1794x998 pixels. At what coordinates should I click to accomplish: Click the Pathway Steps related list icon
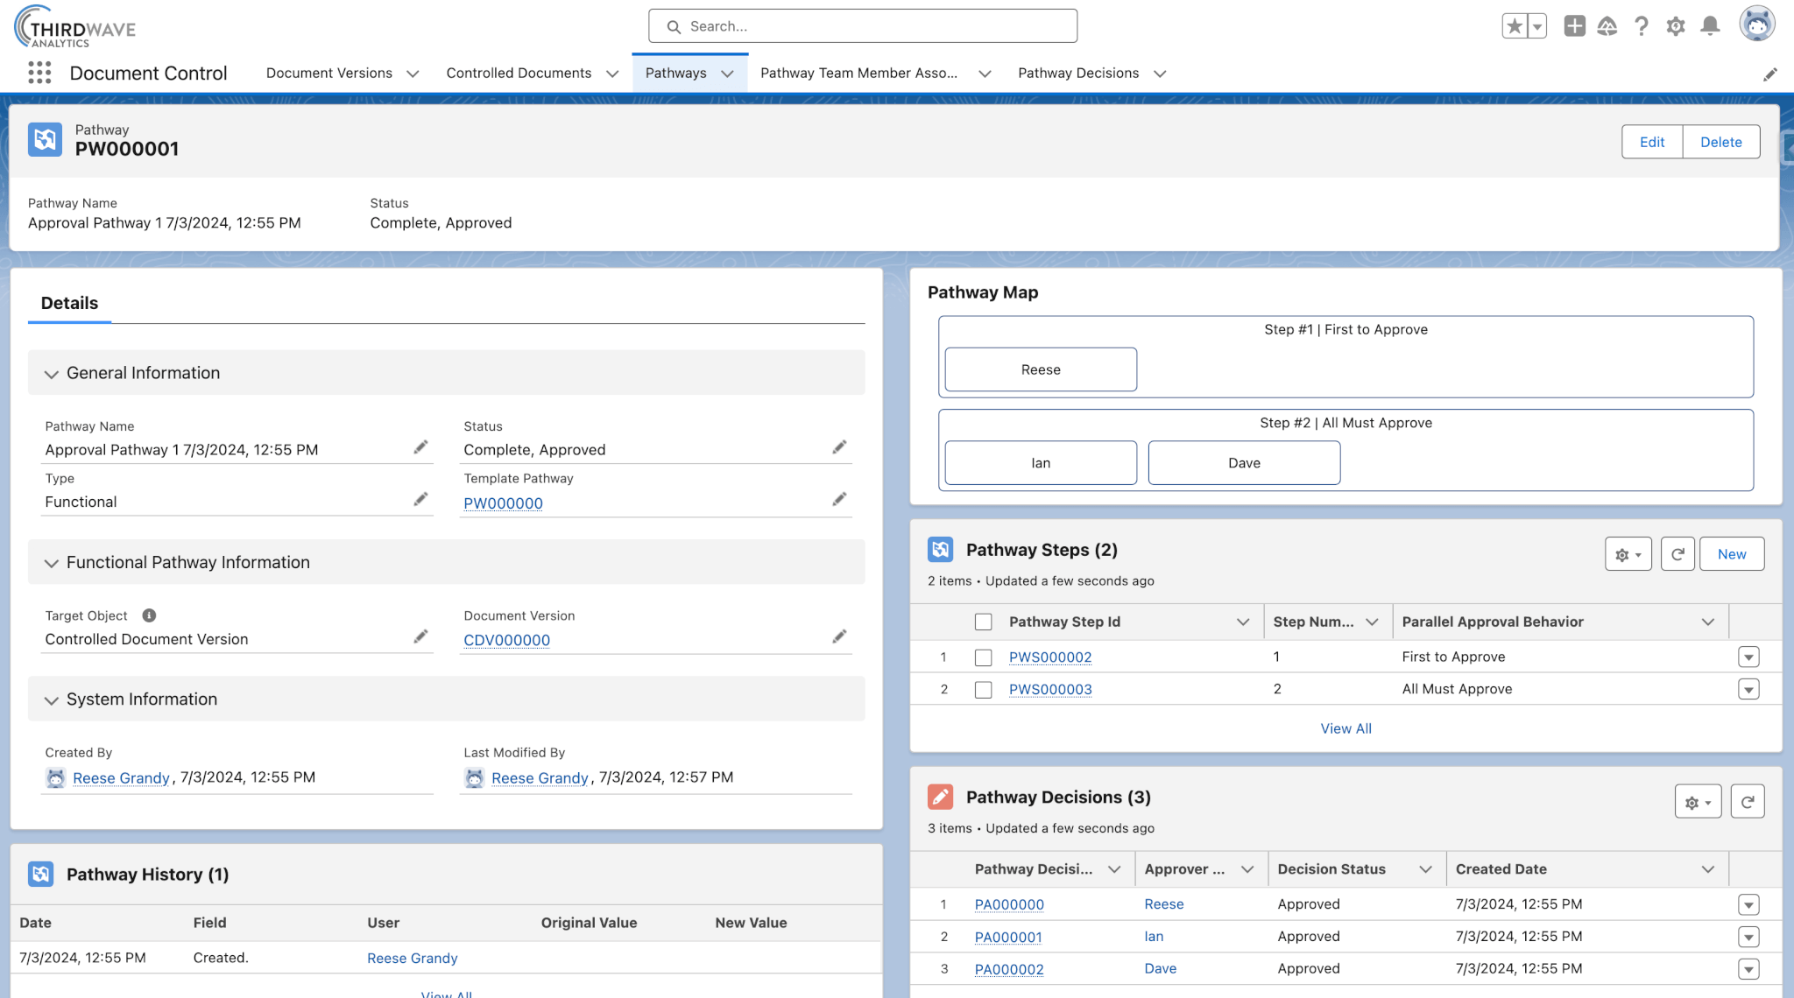point(941,550)
